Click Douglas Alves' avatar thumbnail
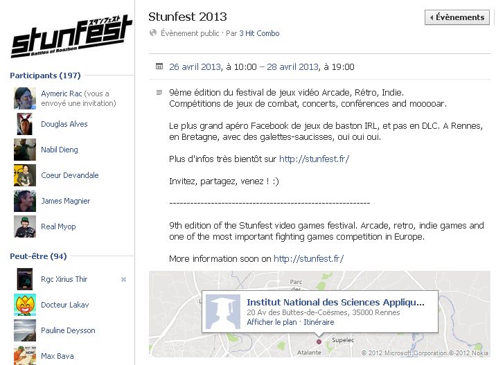Viewport: 496px width, 365px height. (x=25, y=124)
